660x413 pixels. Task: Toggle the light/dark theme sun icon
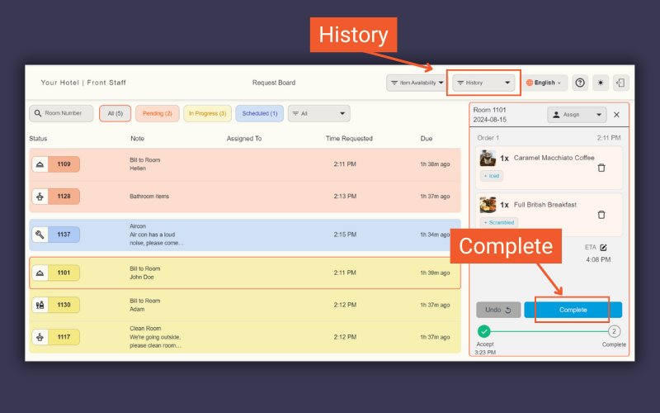pyautogui.click(x=601, y=83)
